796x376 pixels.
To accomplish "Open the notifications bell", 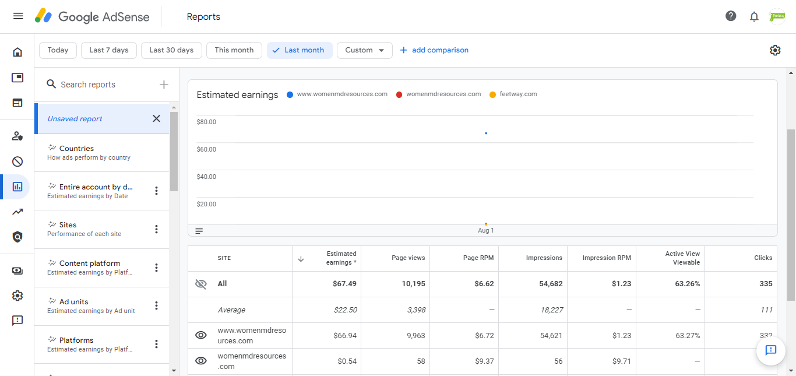I will [x=754, y=16].
